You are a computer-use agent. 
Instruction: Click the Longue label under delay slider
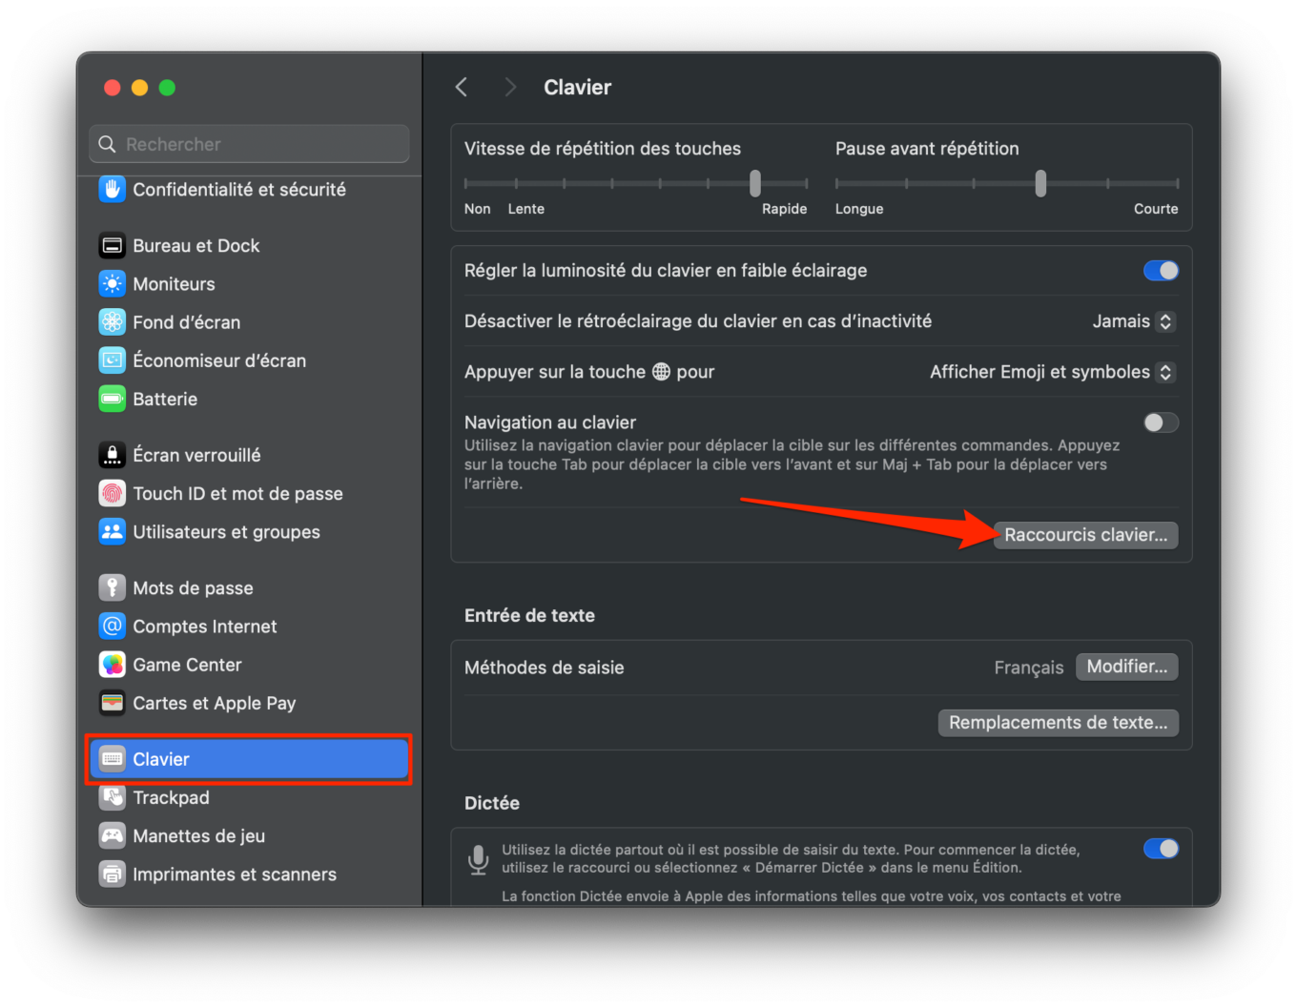(x=859, y=209)
